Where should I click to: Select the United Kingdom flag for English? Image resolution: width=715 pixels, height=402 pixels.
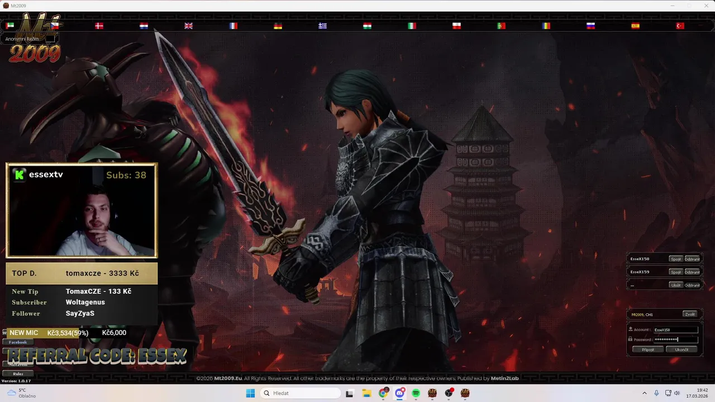(x=189, y=26)
